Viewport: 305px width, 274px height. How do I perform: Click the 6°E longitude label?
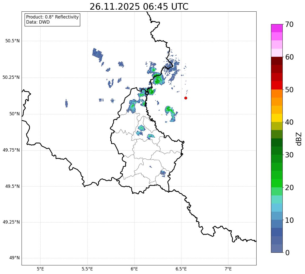(x=134, y=269)
